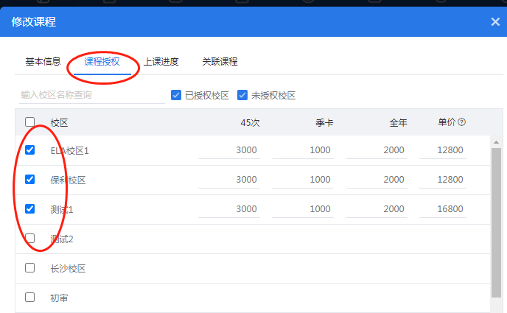Click the 长沙校区 row name
The height and width of the screenshot is (313, 507).
click(68, 268)
